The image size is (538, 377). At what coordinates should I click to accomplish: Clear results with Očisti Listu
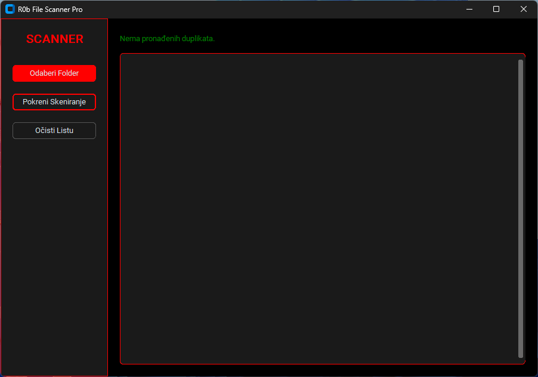pyautogui.click(x=54, y=131)
